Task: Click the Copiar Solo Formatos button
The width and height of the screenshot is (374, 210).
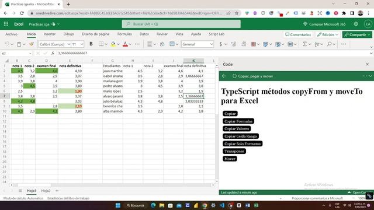Action: point(243,144)
